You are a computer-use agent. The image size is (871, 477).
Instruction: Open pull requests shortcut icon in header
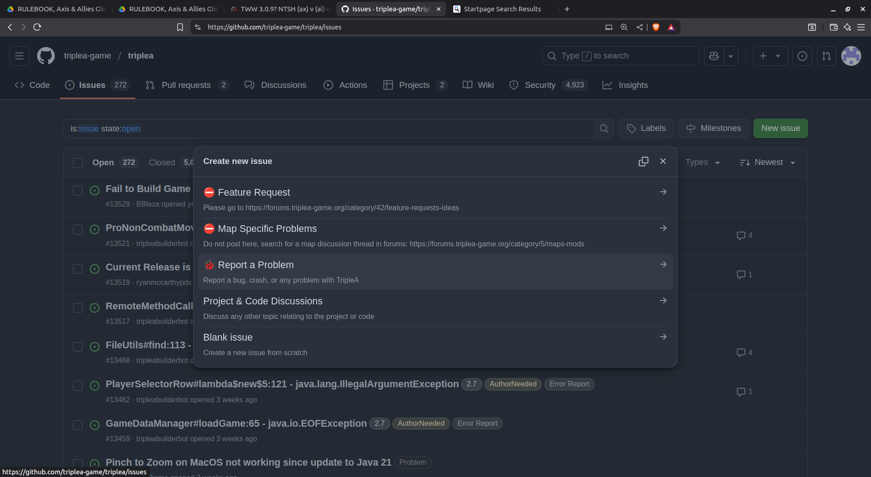tap(827, 56)
